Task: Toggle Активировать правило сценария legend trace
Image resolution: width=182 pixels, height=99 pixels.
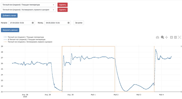Action: point(28,42)
